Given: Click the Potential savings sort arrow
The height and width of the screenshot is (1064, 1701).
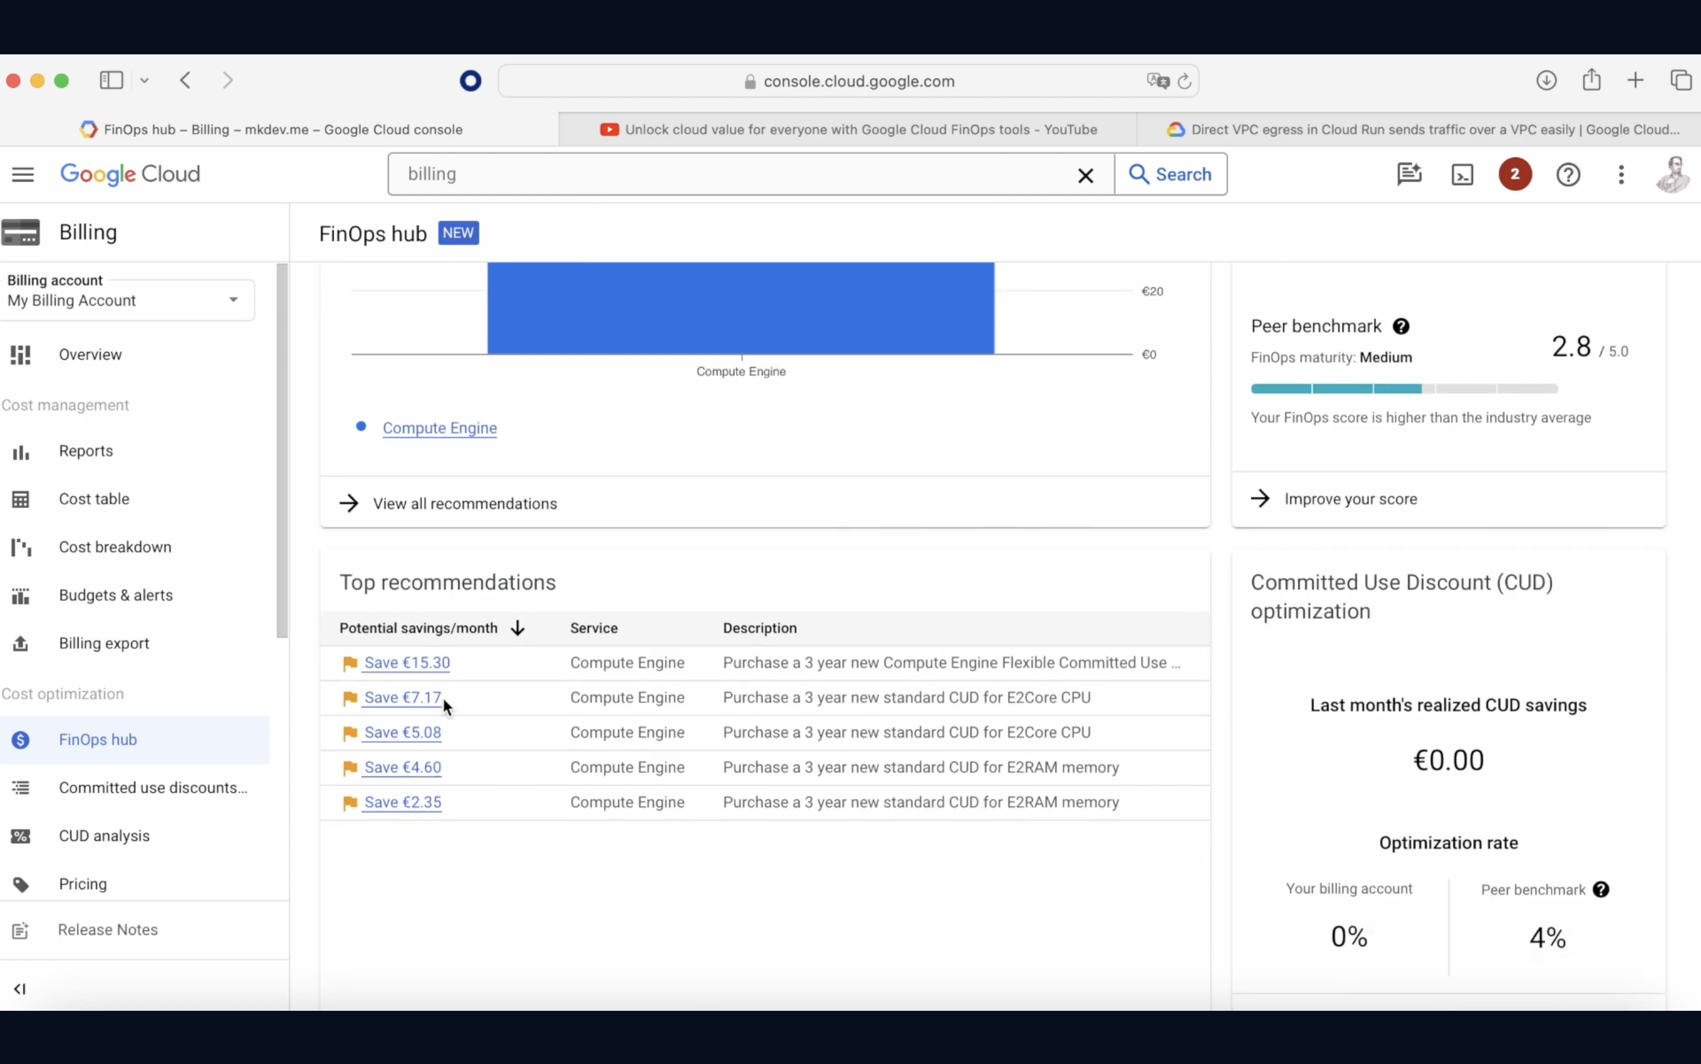Looking at the screenshot, I should pos(518,627).
